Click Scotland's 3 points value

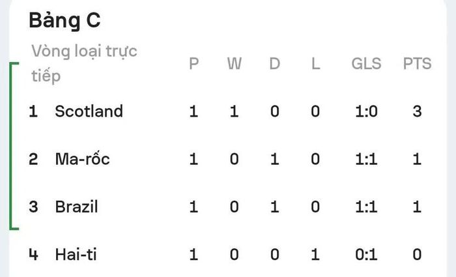tap(417, 111)
